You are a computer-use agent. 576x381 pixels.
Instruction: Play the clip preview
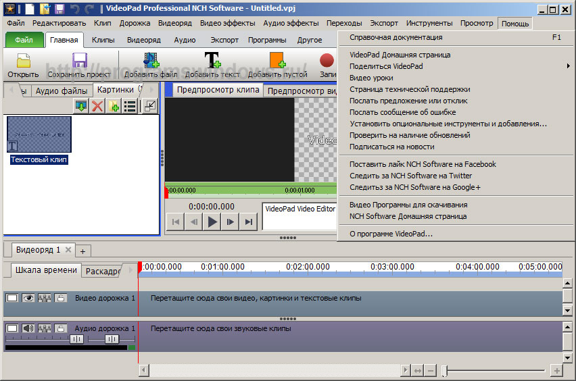[x=212, y=222]
